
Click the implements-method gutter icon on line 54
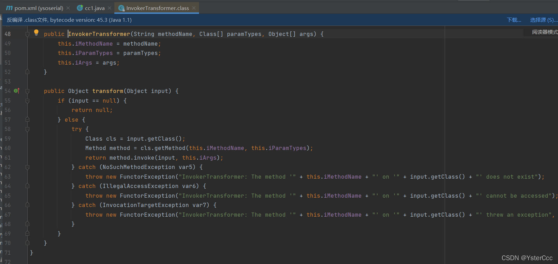pyautogui.click(x=17, y=91)
